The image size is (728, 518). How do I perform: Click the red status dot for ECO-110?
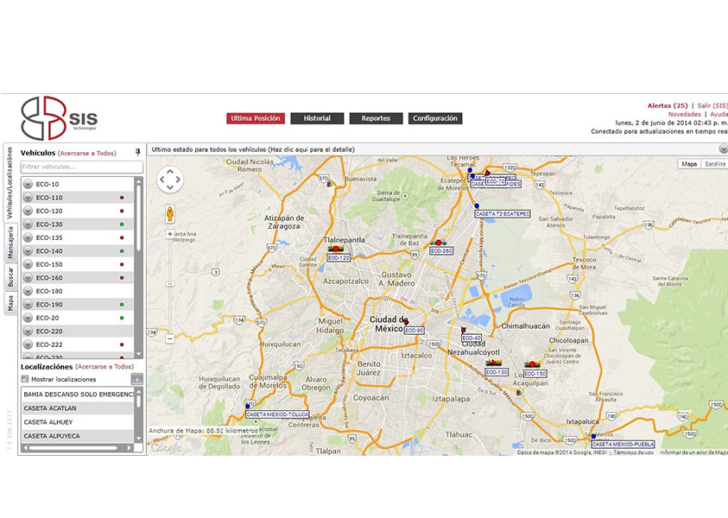click(122, 198)
